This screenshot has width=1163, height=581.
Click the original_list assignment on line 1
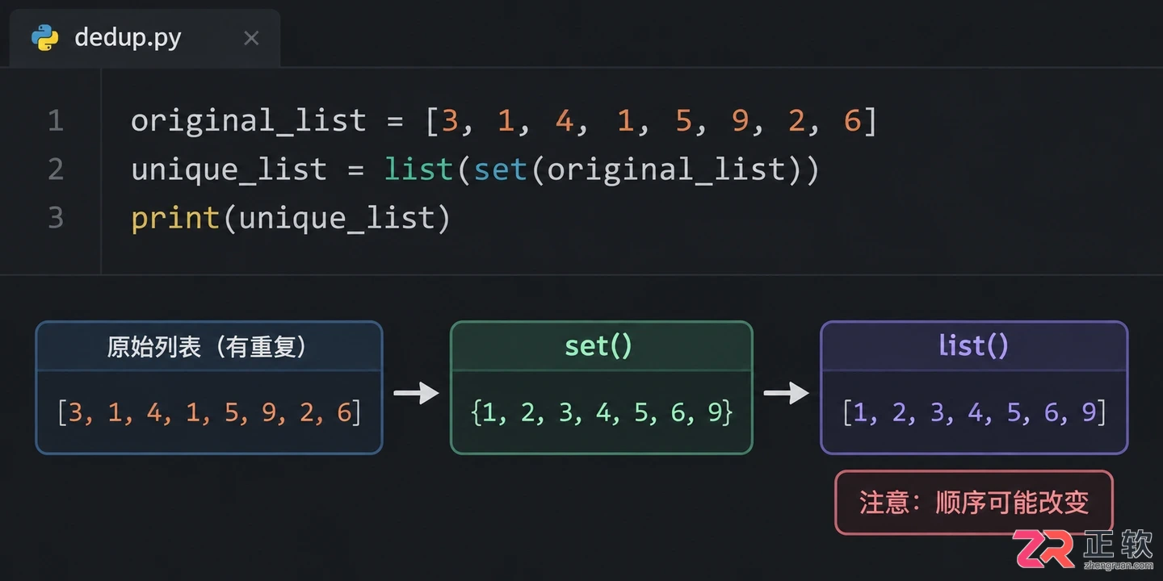pos(504,121)
